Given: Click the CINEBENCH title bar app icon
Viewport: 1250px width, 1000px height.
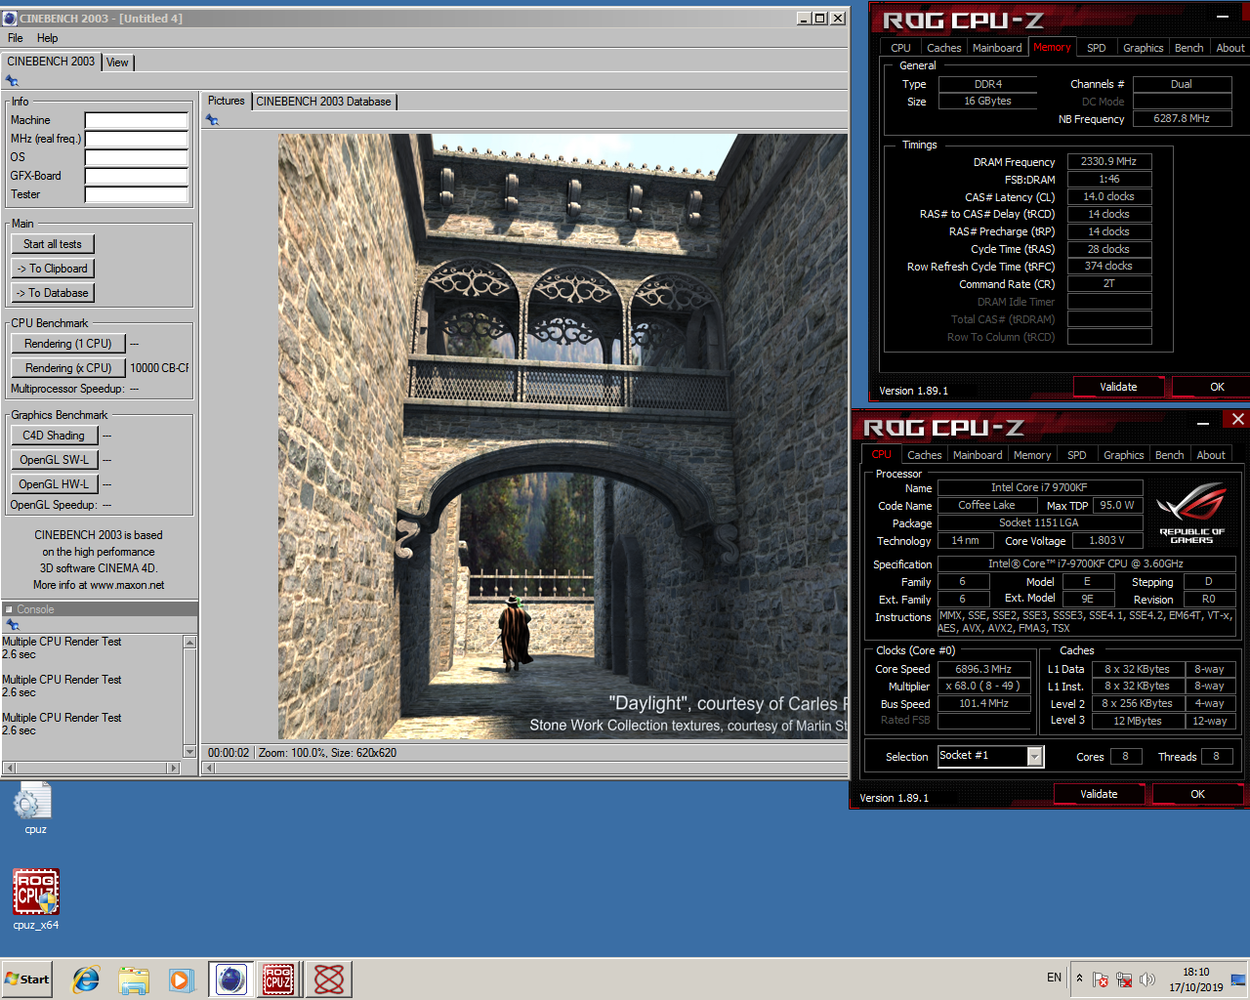Looking at the screenshot, I should click(x=10, y=18).
